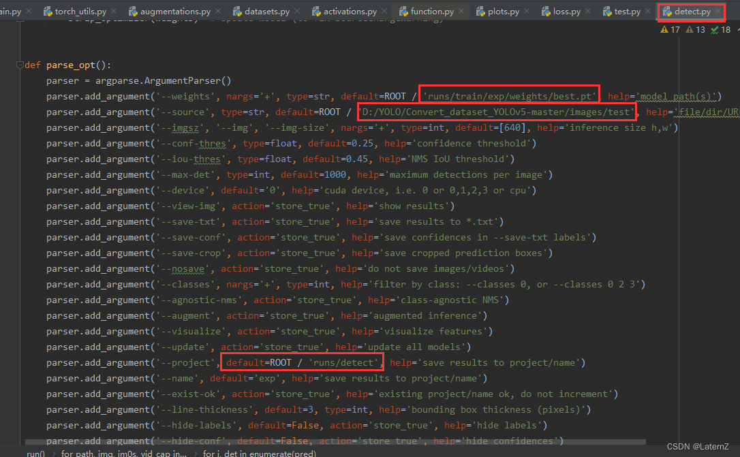Click the 'runs/detect' default path string
The image size is (740, 457).
[x=345, y=362]
